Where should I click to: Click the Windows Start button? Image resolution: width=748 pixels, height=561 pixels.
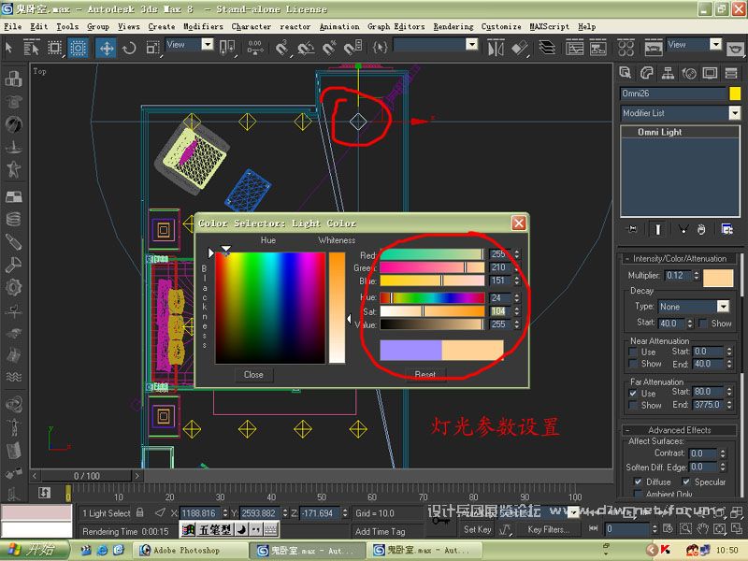click(x=35, y=550)
